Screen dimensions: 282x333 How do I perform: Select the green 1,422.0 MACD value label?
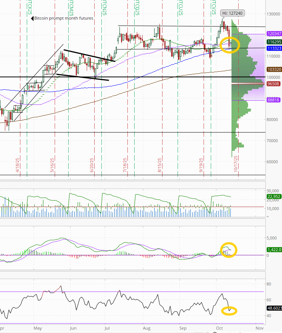tap(274, 250)
